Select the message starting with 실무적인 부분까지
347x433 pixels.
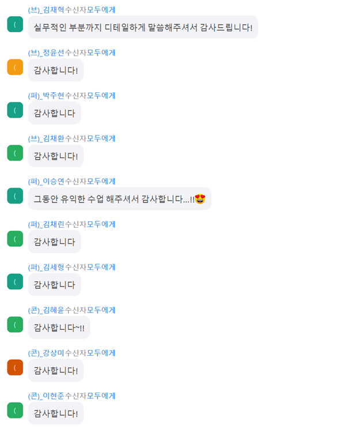(x=142, y=27)
